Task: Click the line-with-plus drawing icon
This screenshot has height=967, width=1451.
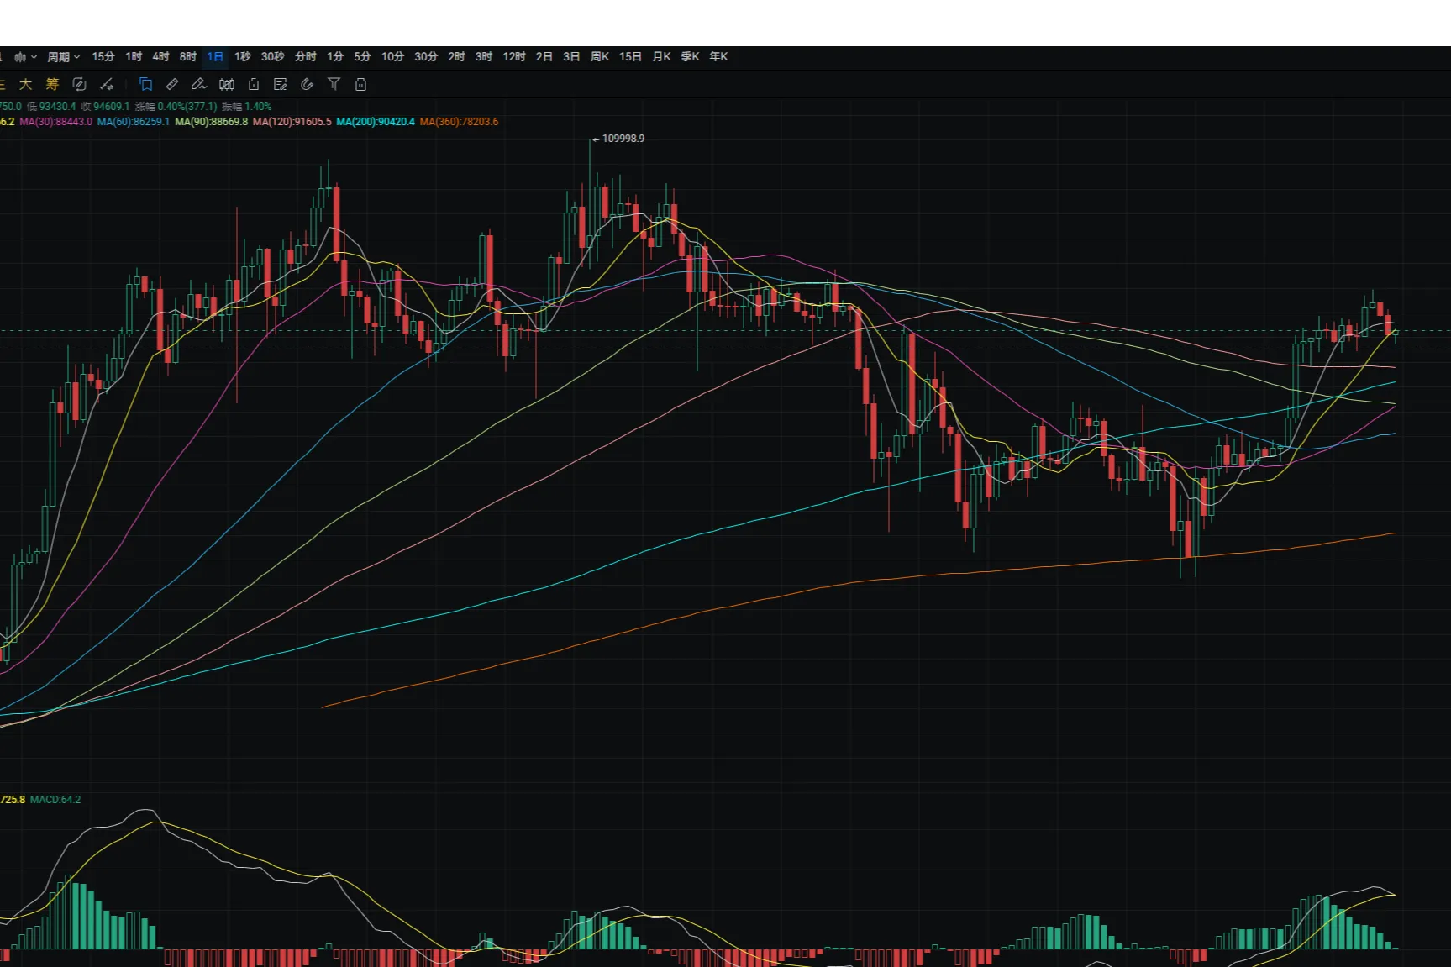Action: coord(107,84)
